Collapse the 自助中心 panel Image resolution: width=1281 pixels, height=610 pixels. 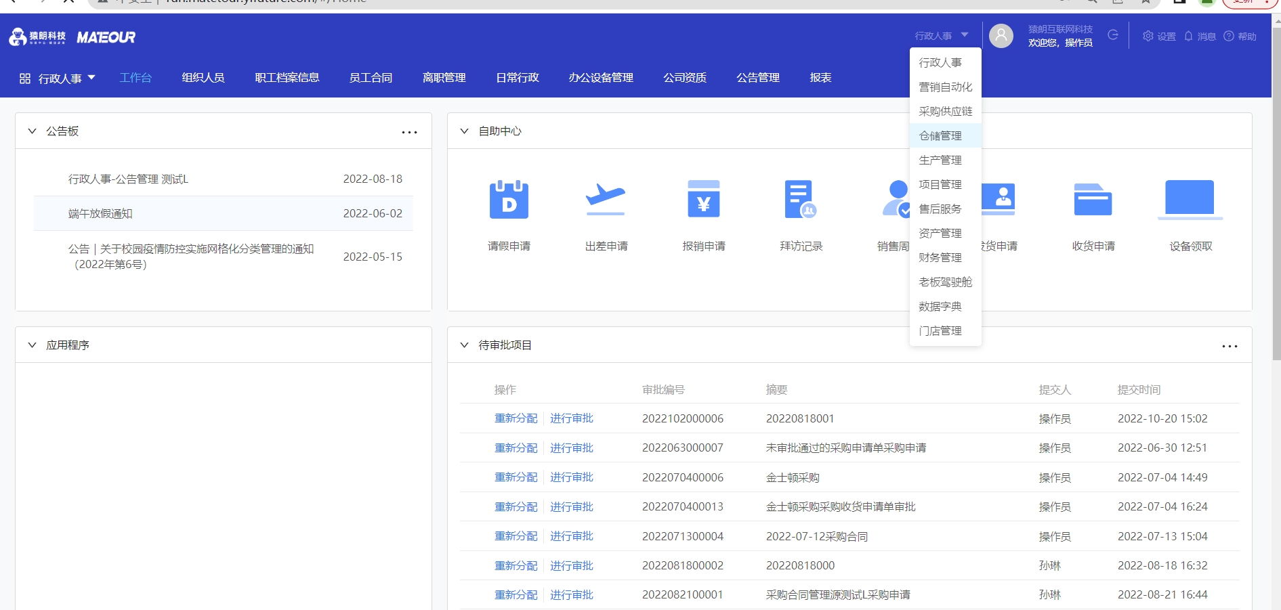pyautogui.click(x=464, y=131)
